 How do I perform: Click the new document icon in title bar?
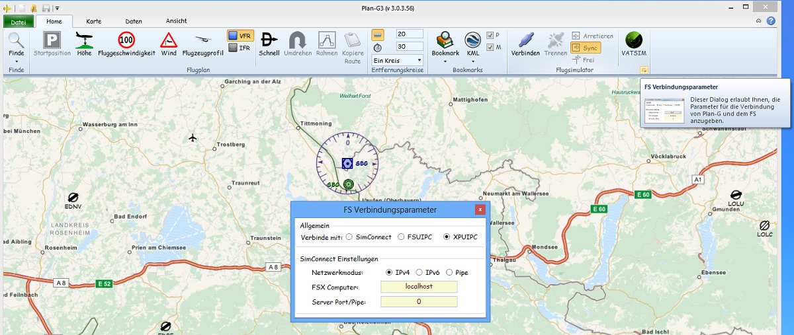[21, 8]
